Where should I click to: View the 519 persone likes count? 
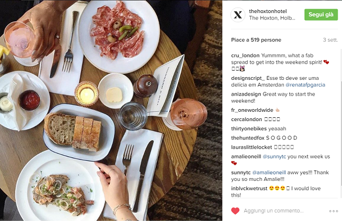point(266,40)
